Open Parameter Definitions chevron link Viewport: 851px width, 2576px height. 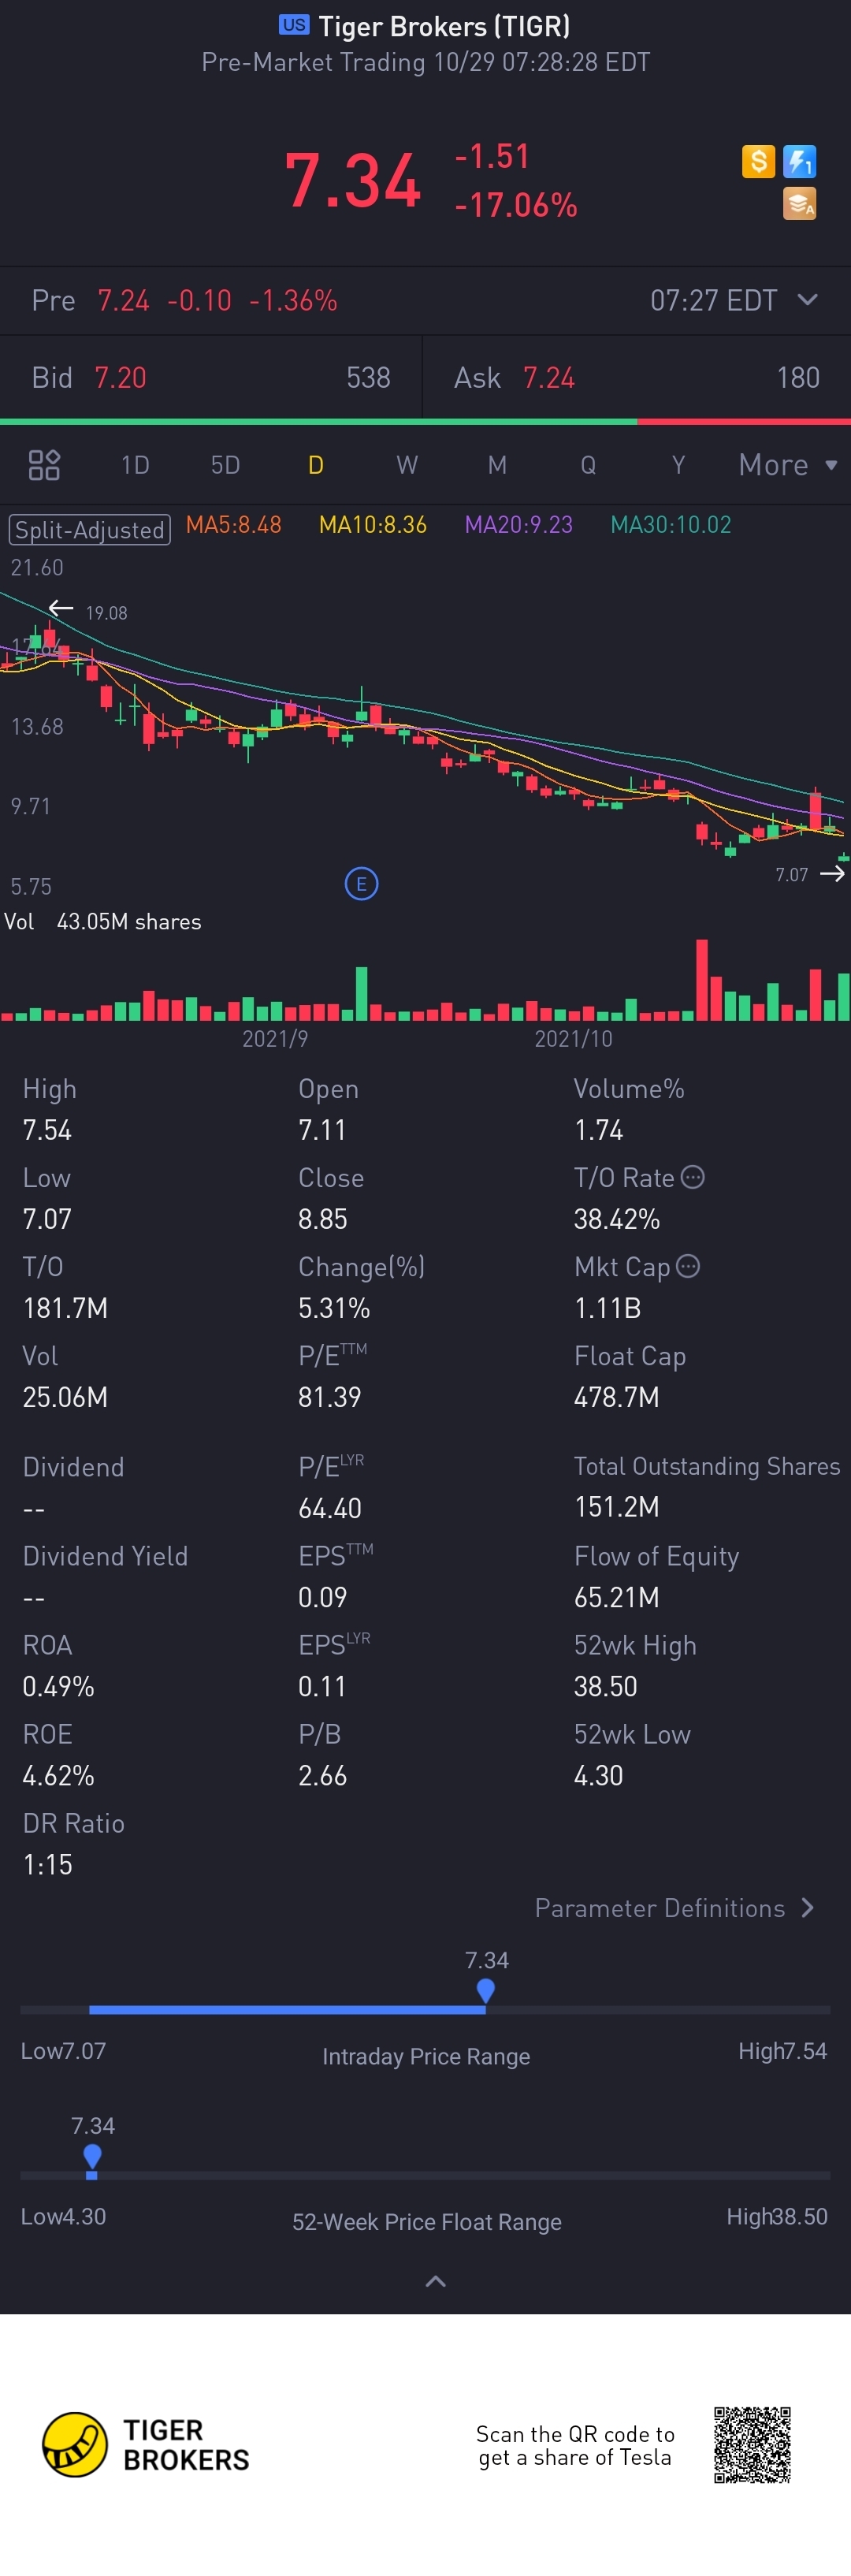[675, 1908]
